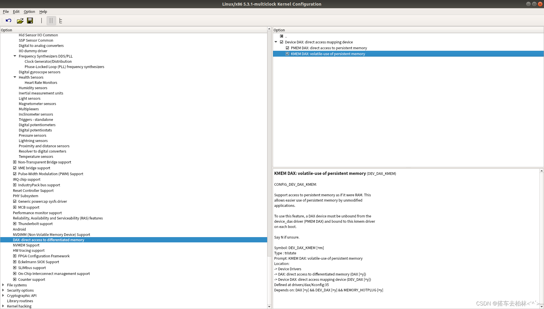544x309 pixels.
Task: Collapse the Health Sensors node
Action: [x=15, y=77]
